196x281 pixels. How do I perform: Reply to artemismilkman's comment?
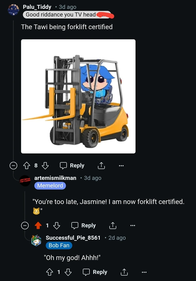(x=84, y=225)
